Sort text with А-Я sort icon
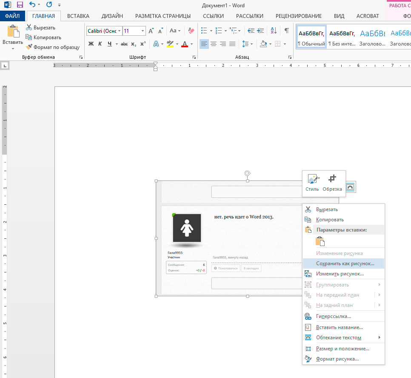 (x=274, y=31)
